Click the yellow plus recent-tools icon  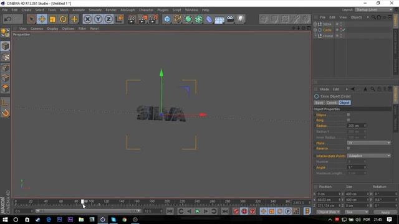[74, 19]
